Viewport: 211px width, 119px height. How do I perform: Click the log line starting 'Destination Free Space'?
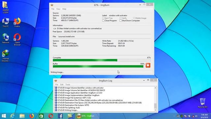click(100, 103)
